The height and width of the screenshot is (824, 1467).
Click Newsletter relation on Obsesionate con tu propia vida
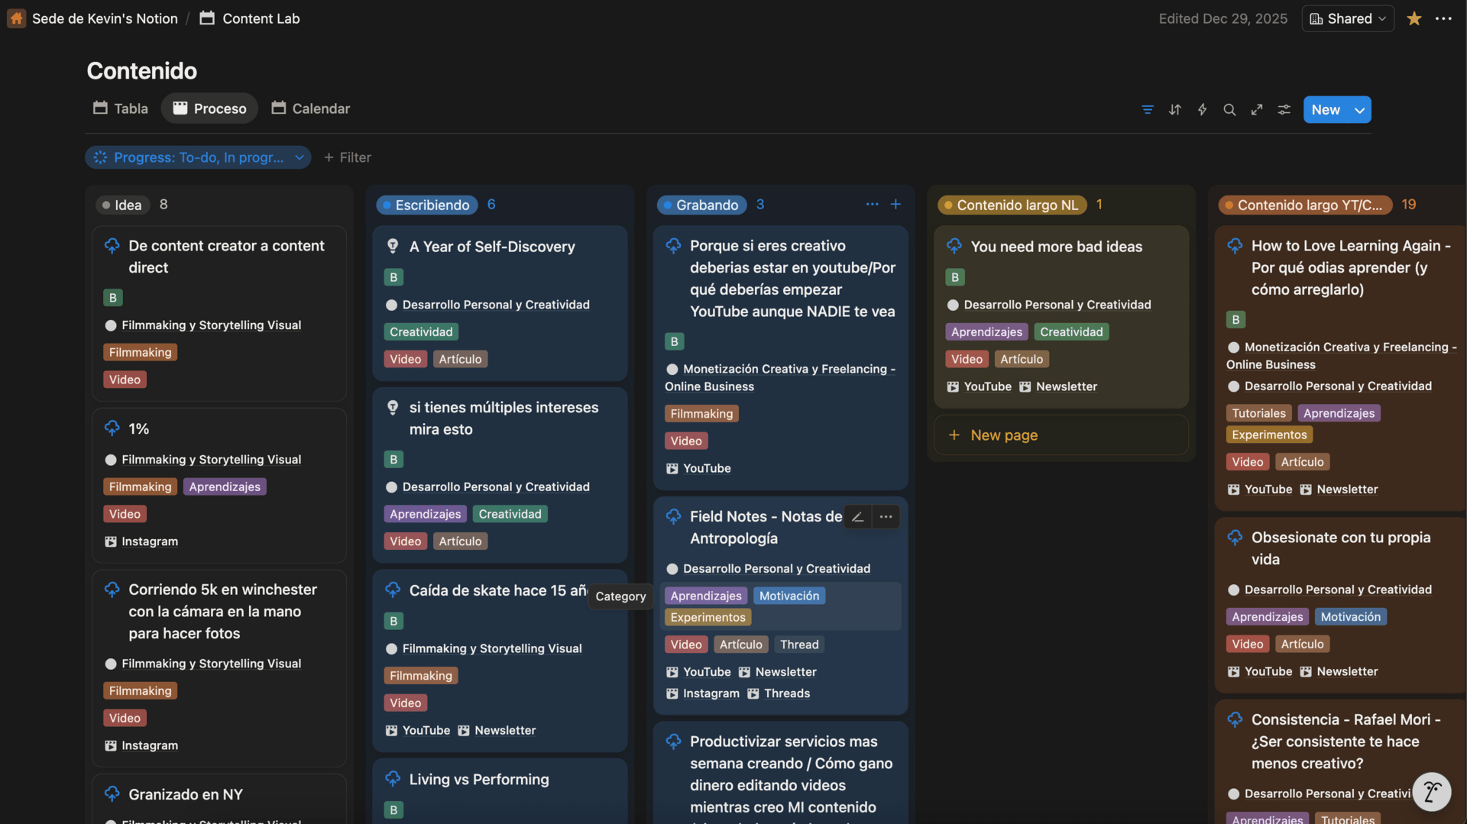[x=1339, y=672]
